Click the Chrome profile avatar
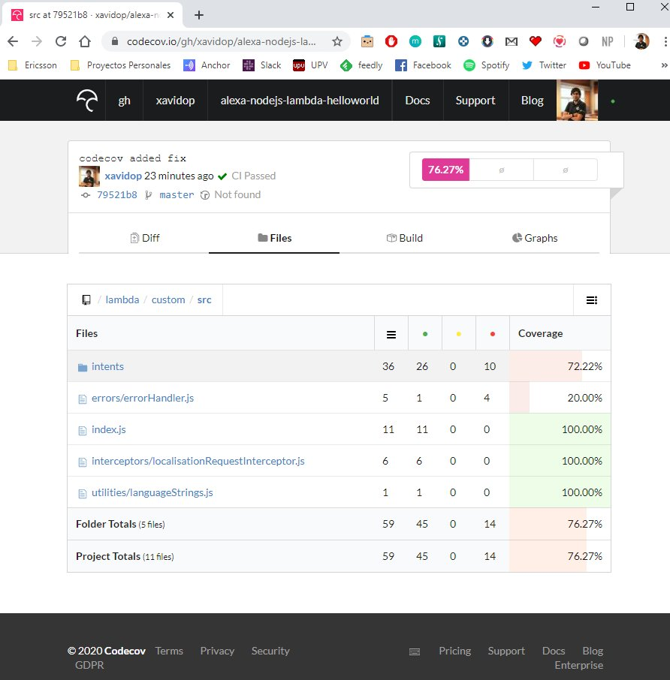The image size is (670, 680). click(x=641, y=41)
